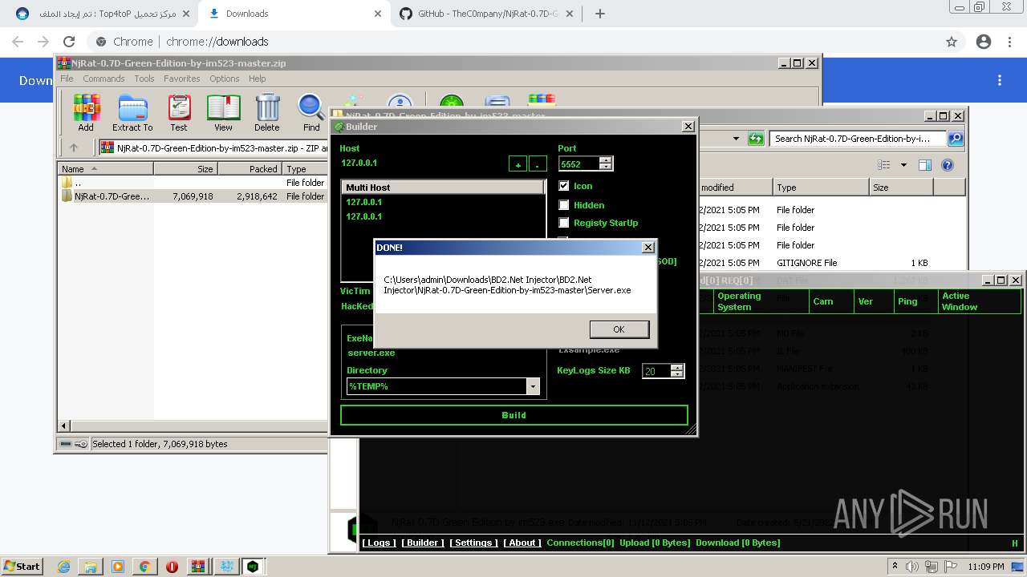The height and width of the screenshot is (577, 1027).
Task: Open the WinRAR Help menu
Action: coord(257,79)
